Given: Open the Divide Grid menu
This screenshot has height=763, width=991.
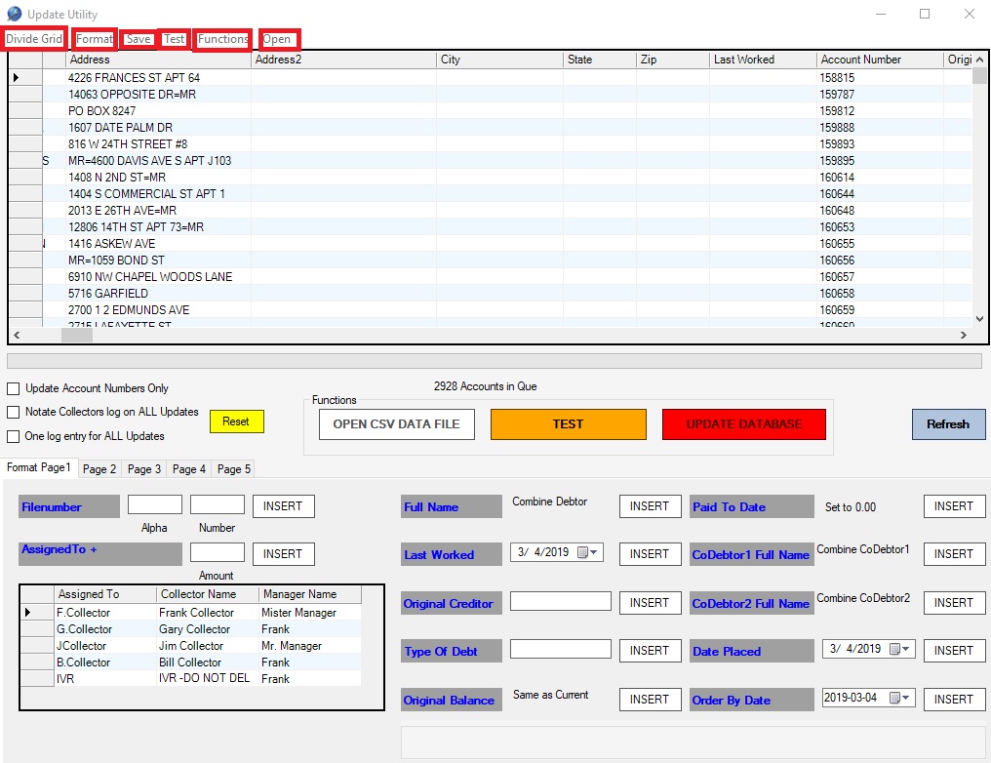Looking at the screenshot, I should tap(34, 39).
